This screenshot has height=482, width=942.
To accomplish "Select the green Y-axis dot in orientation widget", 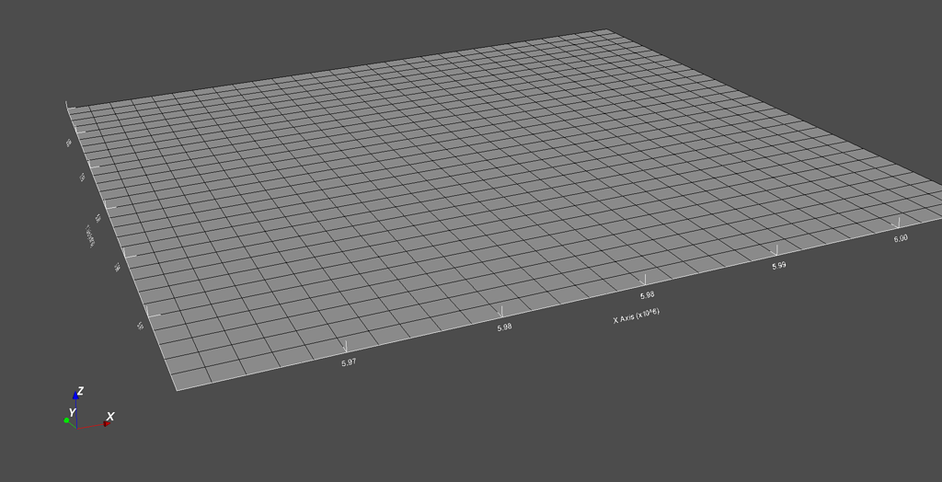I will coord(66,420).
